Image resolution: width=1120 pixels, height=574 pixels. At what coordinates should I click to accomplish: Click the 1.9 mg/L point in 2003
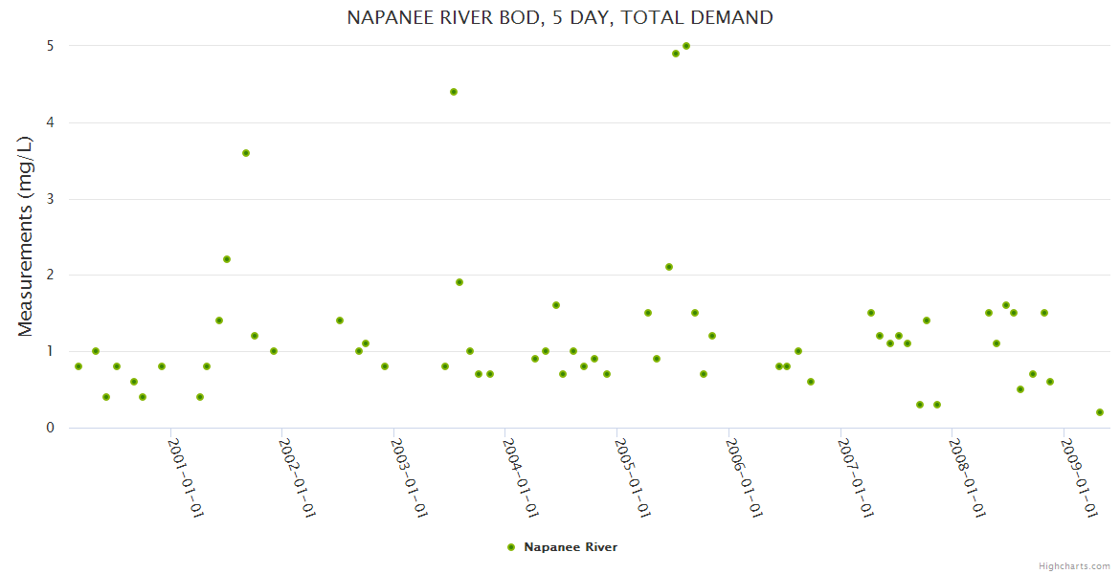click(459, 282)
